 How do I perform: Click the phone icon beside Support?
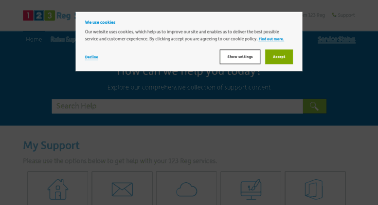point(334,15)
